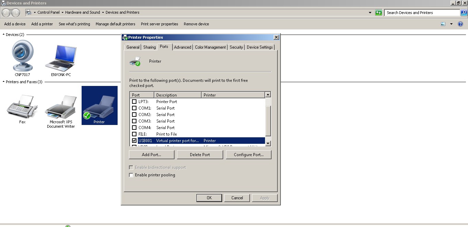Open the Color Management tab
This screenshot has height=227, width=468.
point(210,47)
